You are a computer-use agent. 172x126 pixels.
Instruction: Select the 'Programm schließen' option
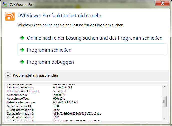pyautogui.click(x=49, y=50)
